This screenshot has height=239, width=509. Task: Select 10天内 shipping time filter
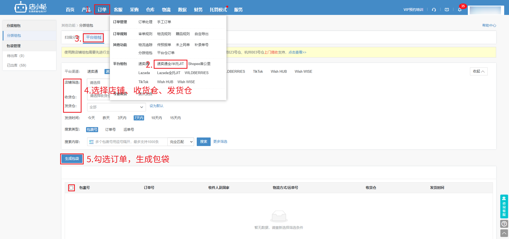coord(156,118)
